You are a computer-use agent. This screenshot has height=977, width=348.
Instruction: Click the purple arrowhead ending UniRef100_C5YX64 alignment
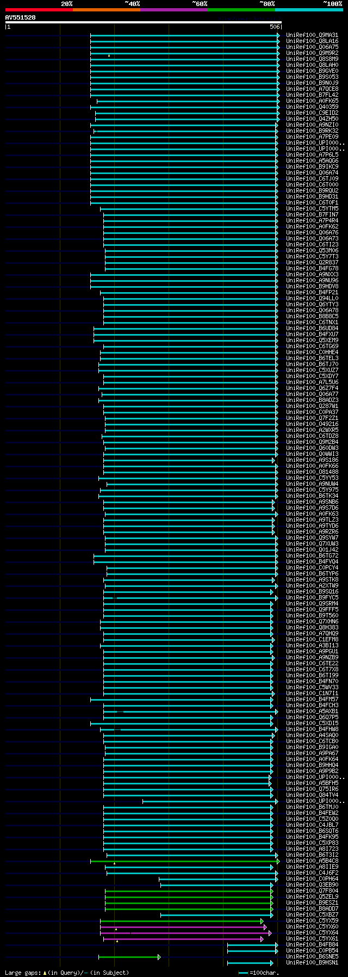click(270, 933)
